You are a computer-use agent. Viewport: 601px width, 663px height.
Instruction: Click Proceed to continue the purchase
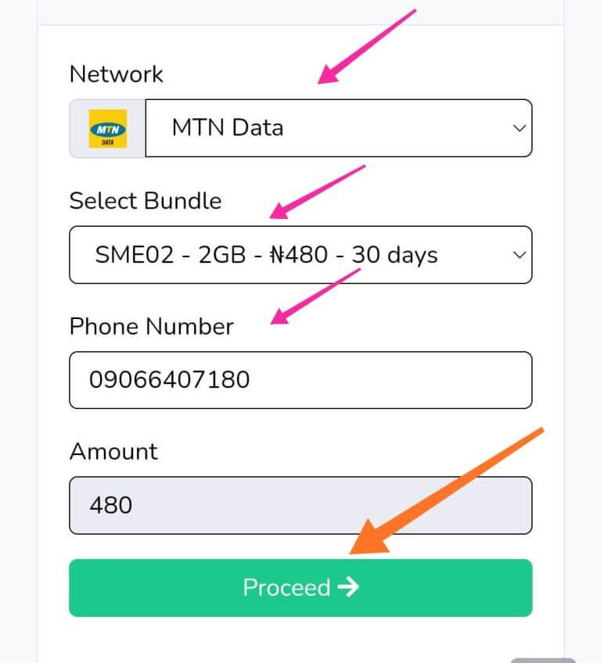[x=300, y=587]
